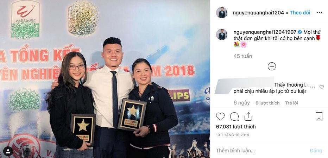Click the Đăng post comment button

(x=316, y=151)
